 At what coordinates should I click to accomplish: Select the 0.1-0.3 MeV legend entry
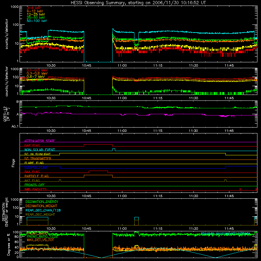point(37,70)
